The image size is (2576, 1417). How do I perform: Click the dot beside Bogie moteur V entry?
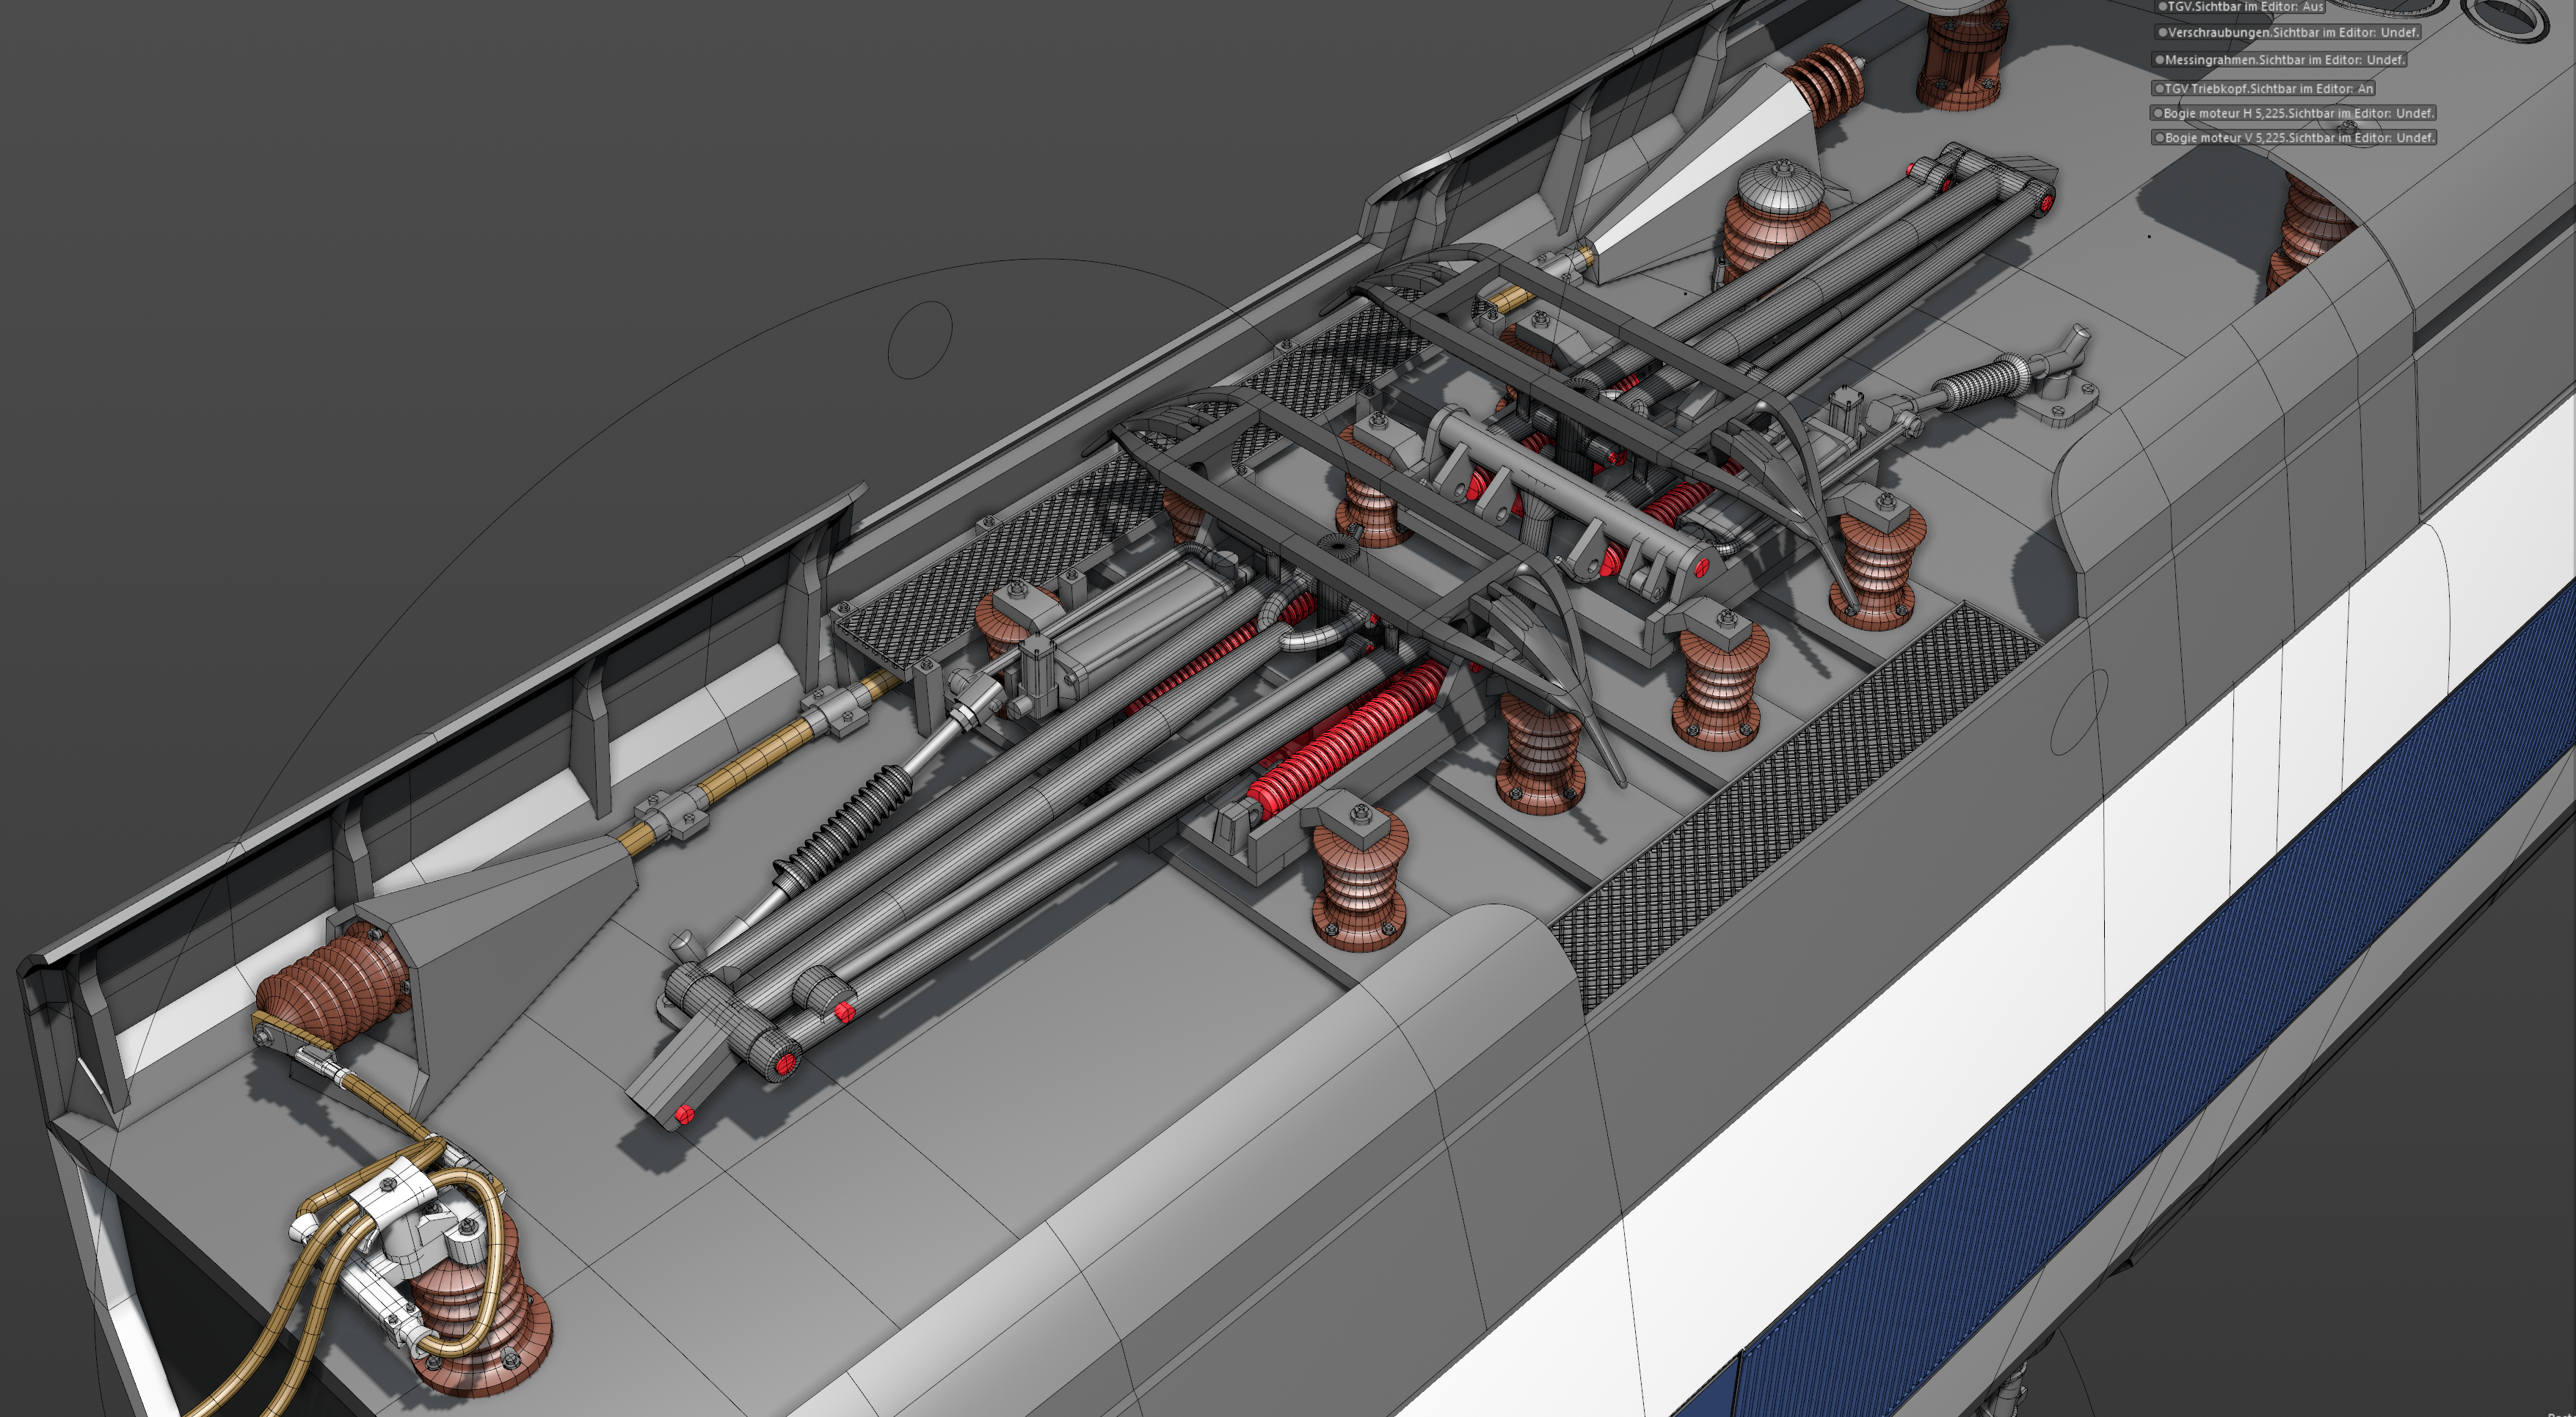click(x=2160, y=138)
